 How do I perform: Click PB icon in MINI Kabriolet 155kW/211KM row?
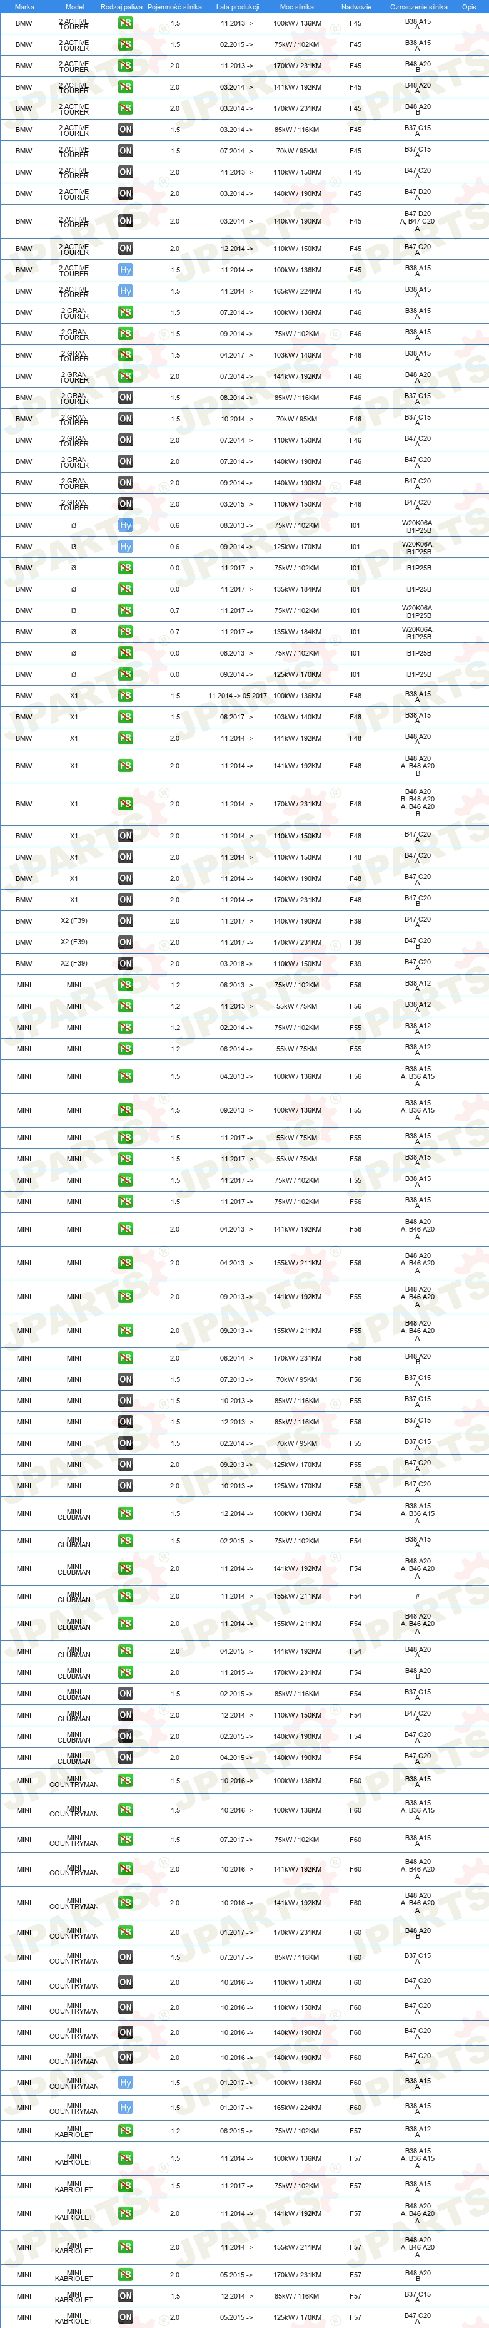(x=126, y=2247)
